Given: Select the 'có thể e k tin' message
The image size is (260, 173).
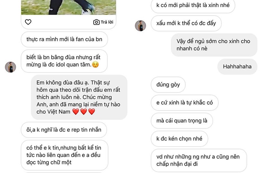Looking at the screenshot, I should coord(65,155).
